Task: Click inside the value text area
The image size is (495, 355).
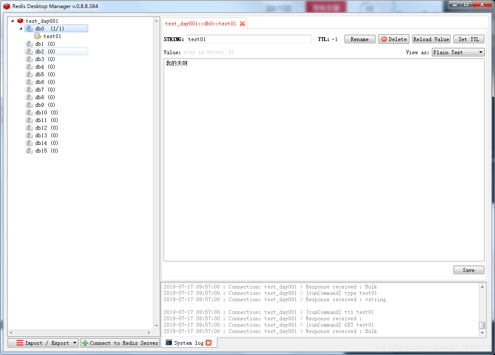Action: (324, 160)
